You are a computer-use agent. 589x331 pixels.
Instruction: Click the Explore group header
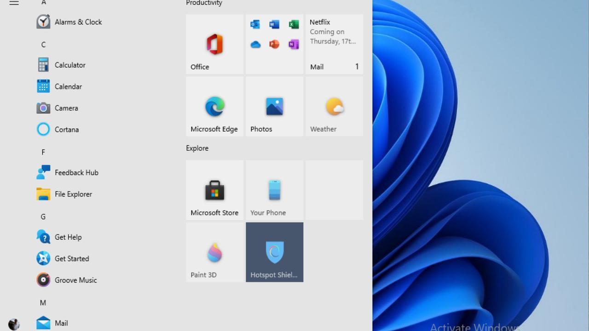tap(197, 148)
